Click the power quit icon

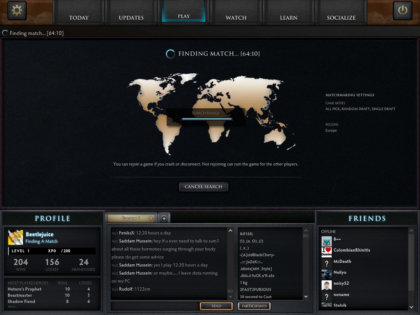click(x=402, y=11)
